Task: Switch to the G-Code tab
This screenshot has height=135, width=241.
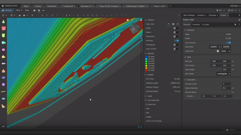Action: point(205,25)
